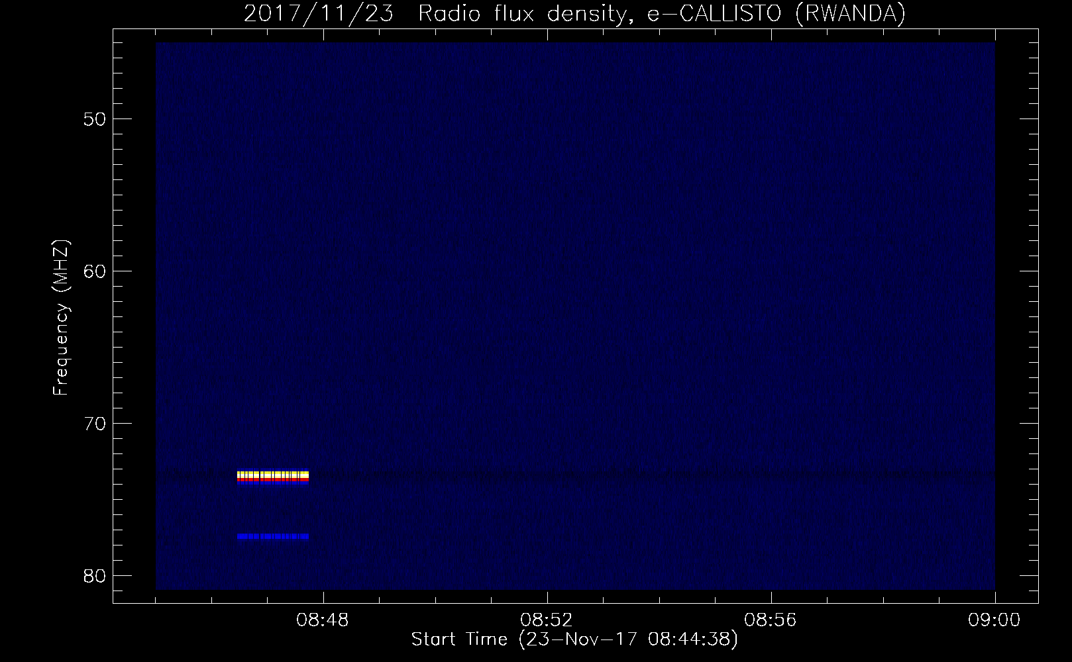
Task: Click the 09:00 time tick label
Action: pos(995,620)
